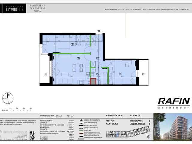Screen dimensions: 192x144
Task: Click the north compass rose icon
Action: (x=8, y=98)
